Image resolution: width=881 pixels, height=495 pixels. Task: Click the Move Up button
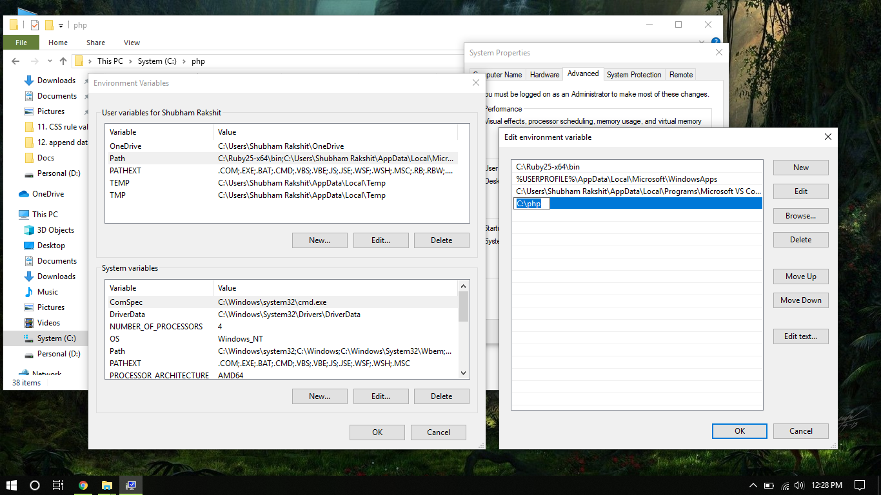[x=801, y=277]
